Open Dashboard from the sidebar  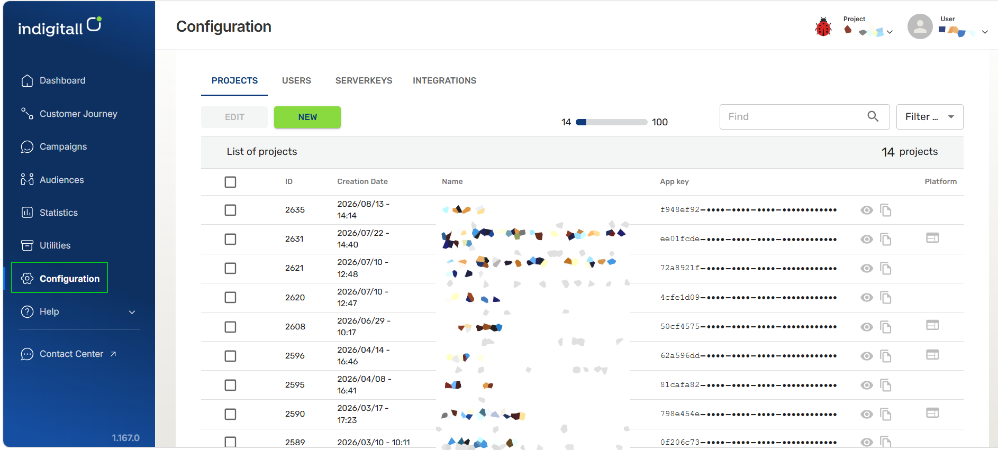[x=53, y=80]
